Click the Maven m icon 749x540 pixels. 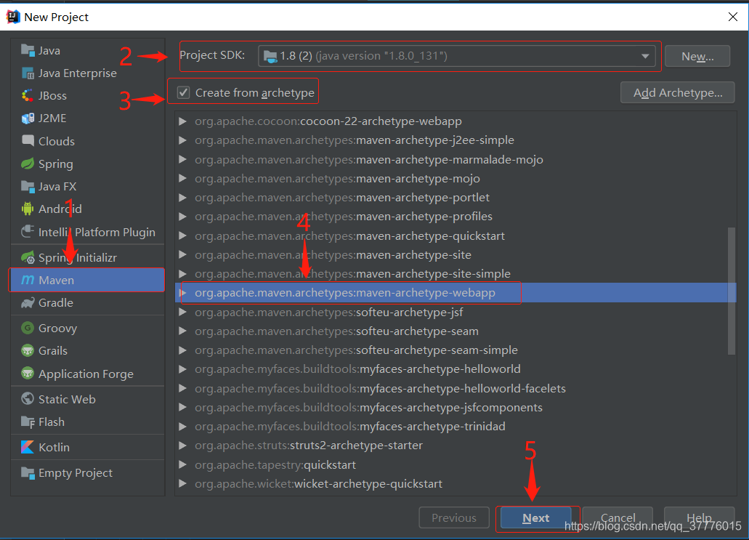28,280
